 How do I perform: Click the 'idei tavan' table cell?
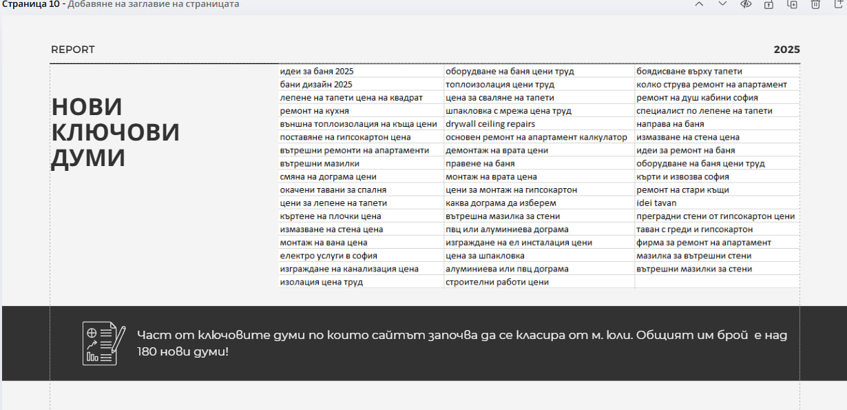656,203
